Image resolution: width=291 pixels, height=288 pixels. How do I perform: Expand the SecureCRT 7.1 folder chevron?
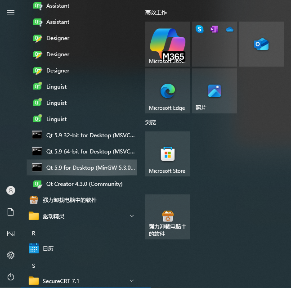[x=132, y=281]
